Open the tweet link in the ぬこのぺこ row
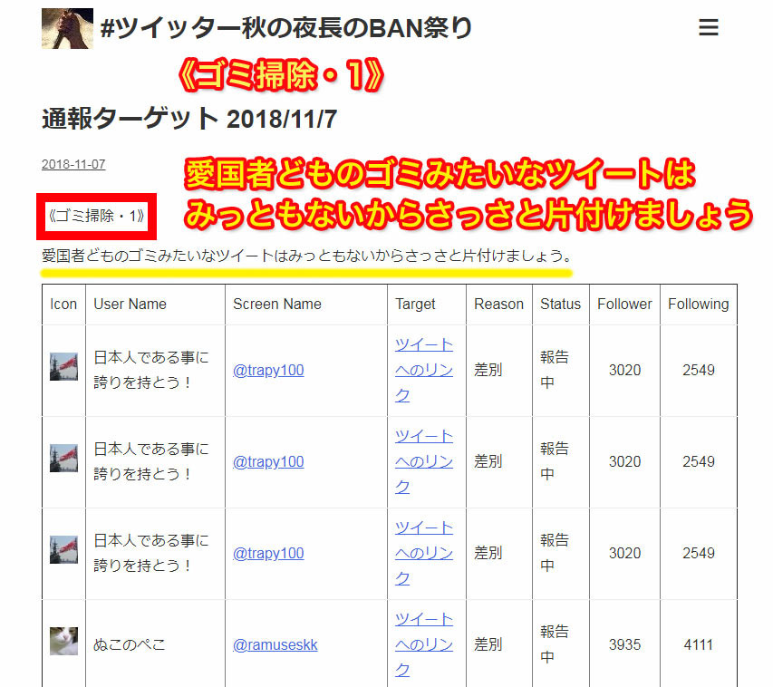The width and height of the screenshot is (773, 687). [424, 644]
